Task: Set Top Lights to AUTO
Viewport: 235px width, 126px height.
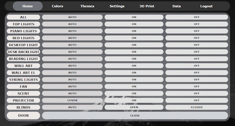Action: pyautogui.click(x=72, y=24)
